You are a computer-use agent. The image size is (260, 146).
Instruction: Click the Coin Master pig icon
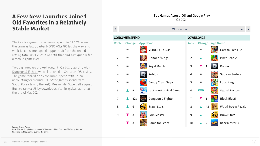[x=143, y=115]
